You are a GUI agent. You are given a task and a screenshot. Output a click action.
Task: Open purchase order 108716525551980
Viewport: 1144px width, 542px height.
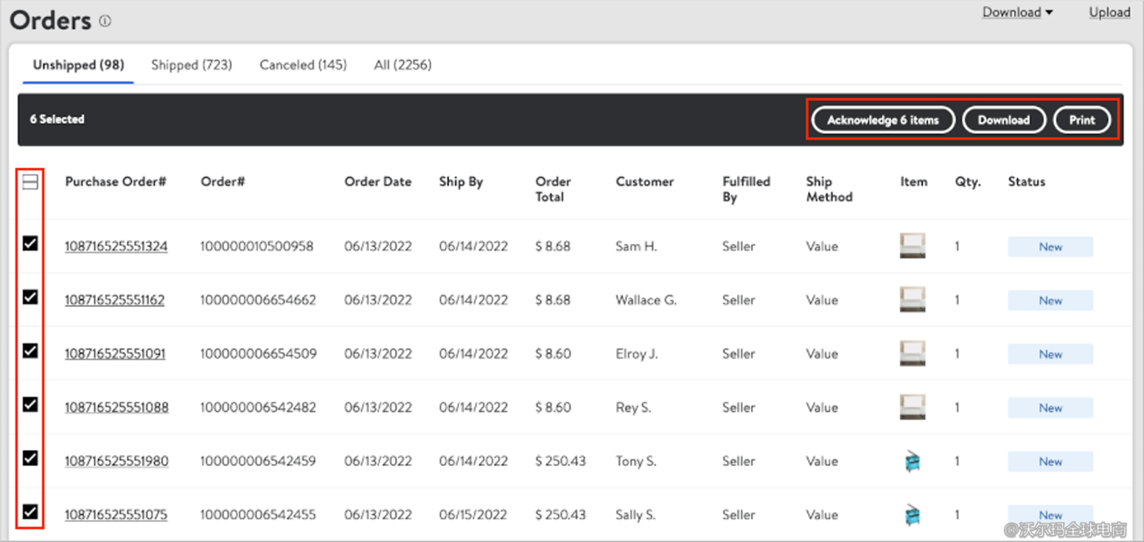(116, 462)
